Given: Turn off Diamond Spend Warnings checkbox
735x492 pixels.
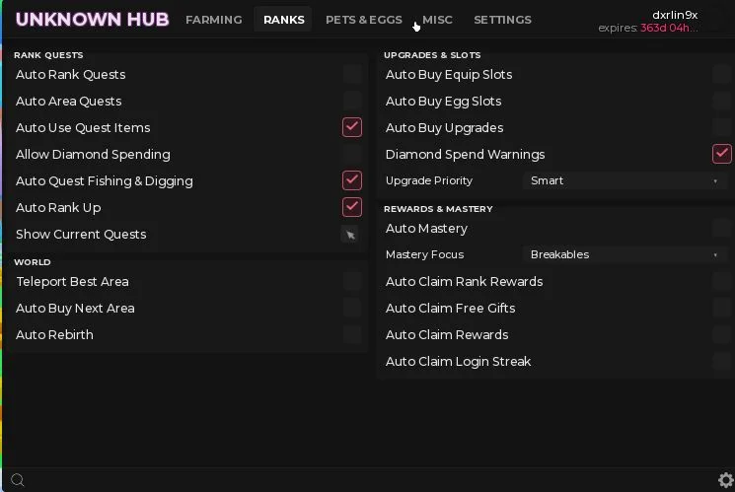Looking at the screenshot, I should coord(722,154).
